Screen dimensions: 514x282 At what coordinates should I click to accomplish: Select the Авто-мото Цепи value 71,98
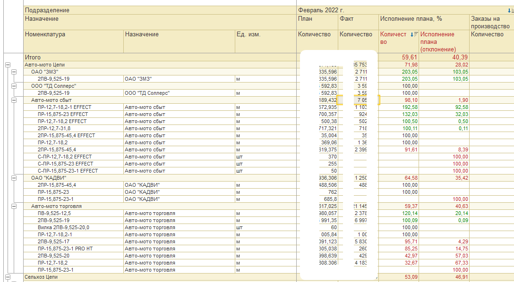411,65
